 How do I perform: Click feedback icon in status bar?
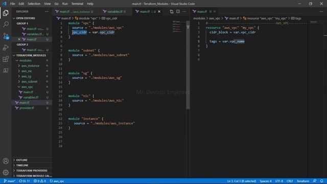tap(315, 181)
